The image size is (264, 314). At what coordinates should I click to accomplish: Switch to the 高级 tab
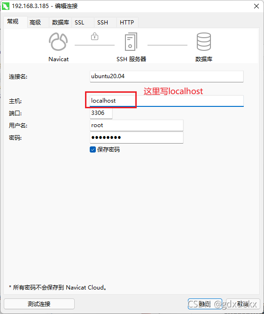pos(35,22)
